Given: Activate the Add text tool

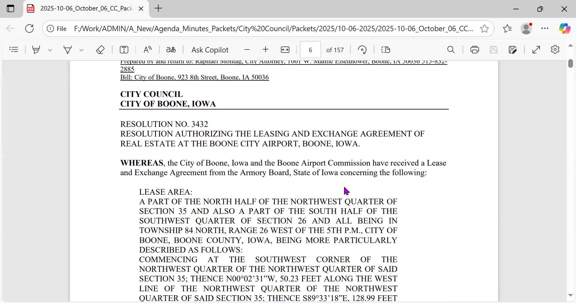Looking at the screenshot, I should coord(124,49).
